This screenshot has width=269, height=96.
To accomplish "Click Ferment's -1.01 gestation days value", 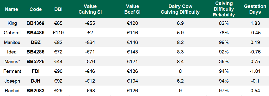I will point(255,71).
